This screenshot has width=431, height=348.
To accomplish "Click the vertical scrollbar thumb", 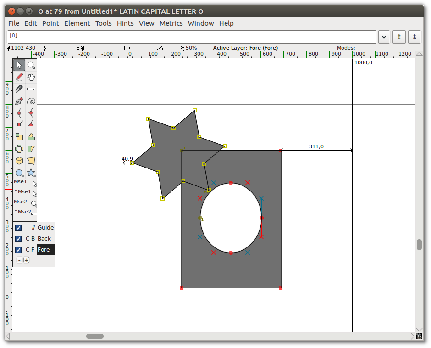I will 419,245.
